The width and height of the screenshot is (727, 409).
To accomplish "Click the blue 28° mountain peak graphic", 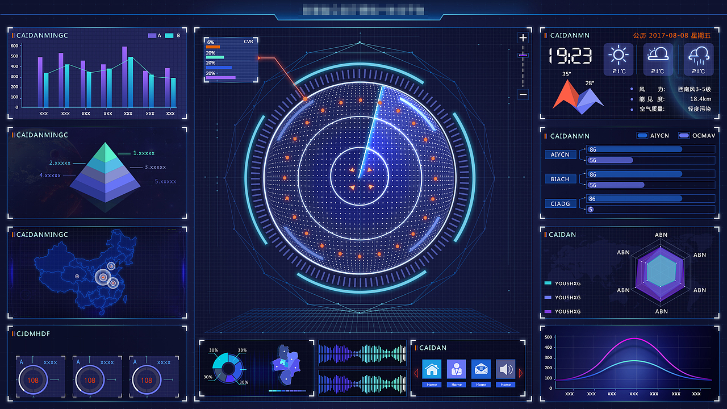I will click(x=590, y=101).
